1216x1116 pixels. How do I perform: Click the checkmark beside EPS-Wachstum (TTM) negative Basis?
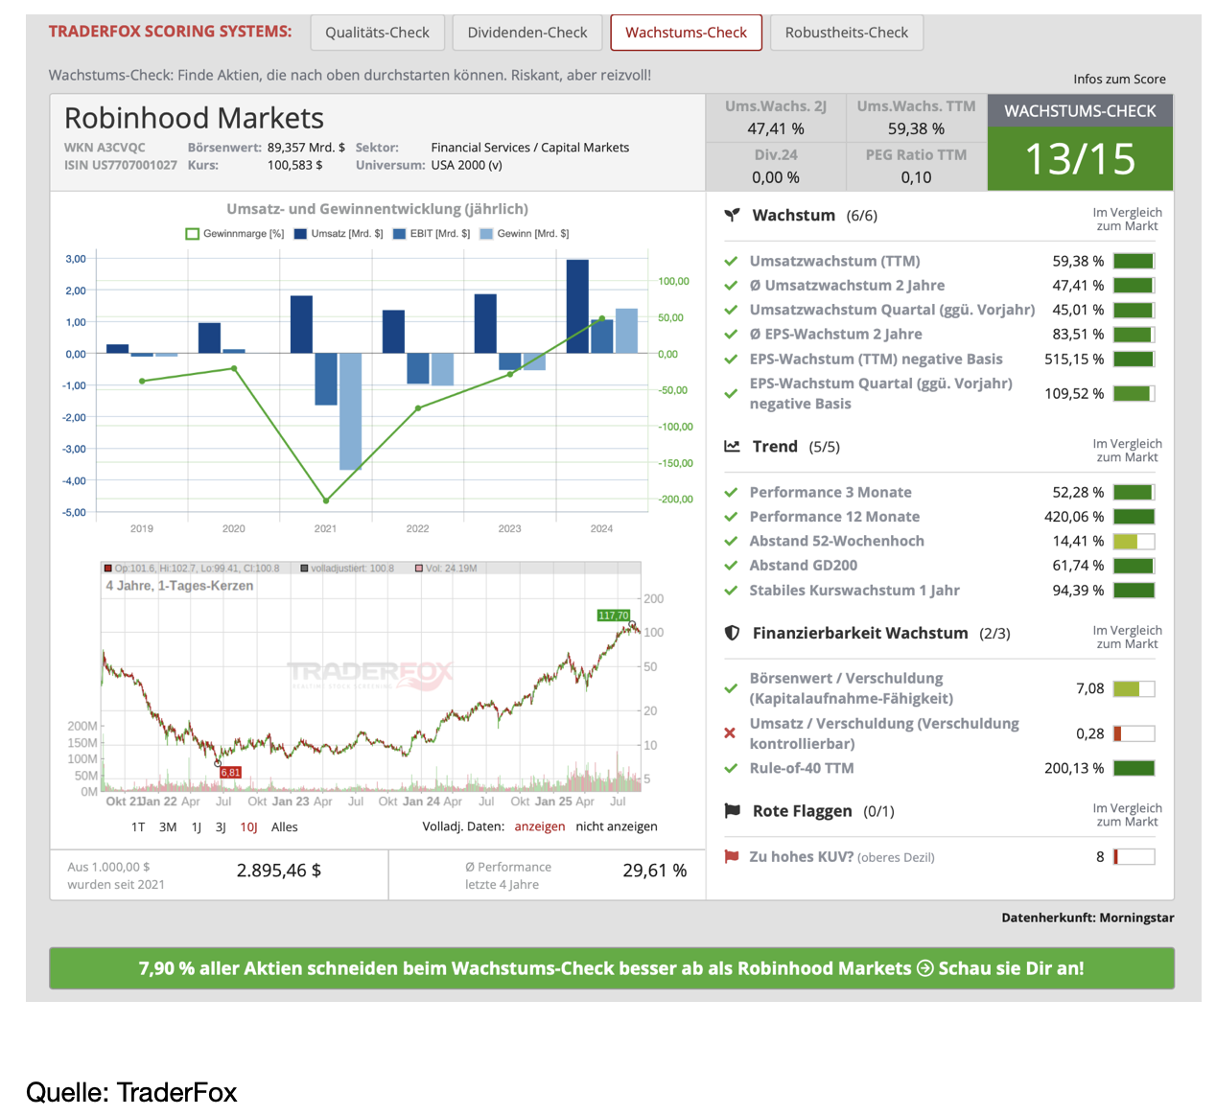[731, 359]
